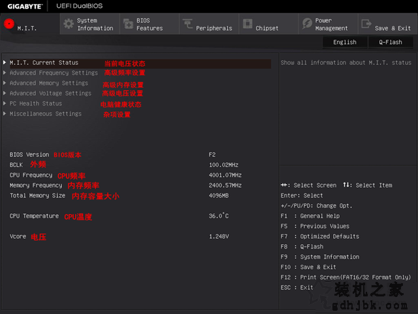
Task: Expand arrow beside Advanced Memory Settings
Action: pos(5,83)
